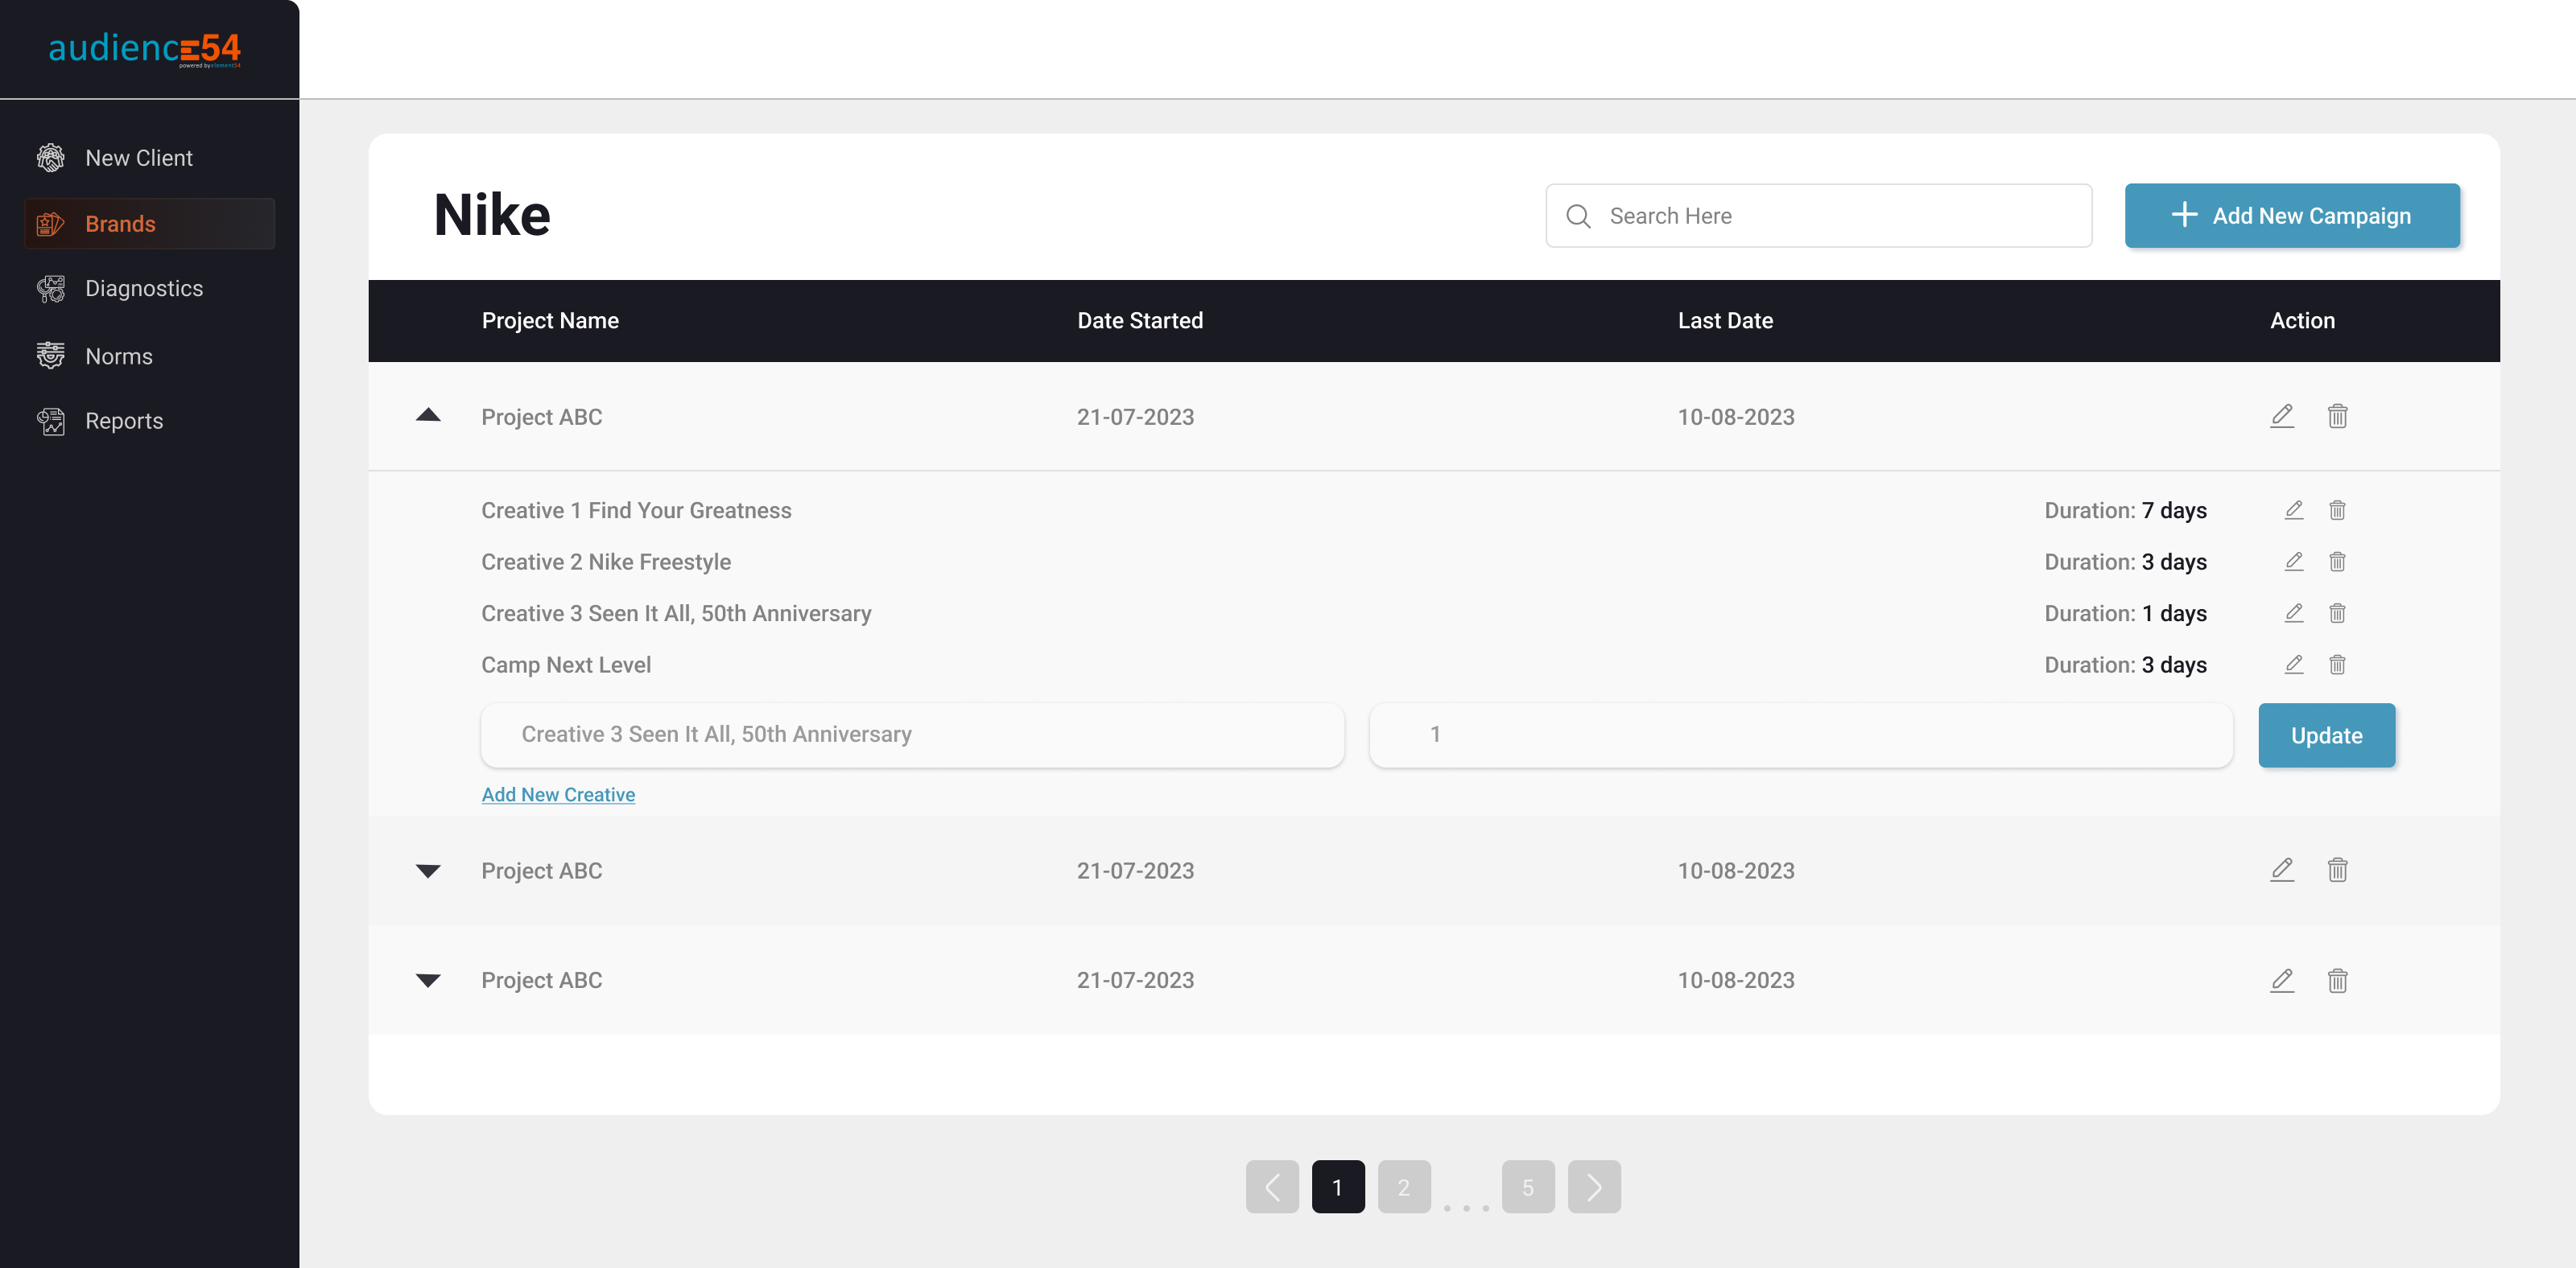
Task: Select pagination page 5
Action: coord(1528,1187)
